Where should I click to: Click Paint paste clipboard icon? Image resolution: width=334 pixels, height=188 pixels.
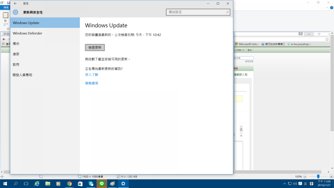(x=6, y=15)
